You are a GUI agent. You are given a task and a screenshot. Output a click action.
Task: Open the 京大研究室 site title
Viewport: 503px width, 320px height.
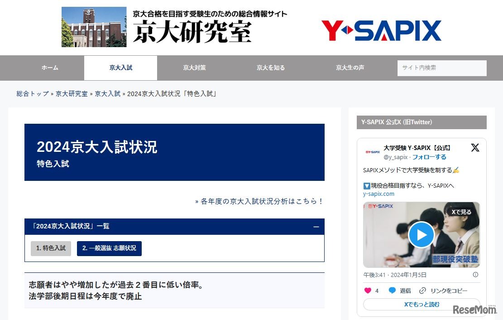192,32
